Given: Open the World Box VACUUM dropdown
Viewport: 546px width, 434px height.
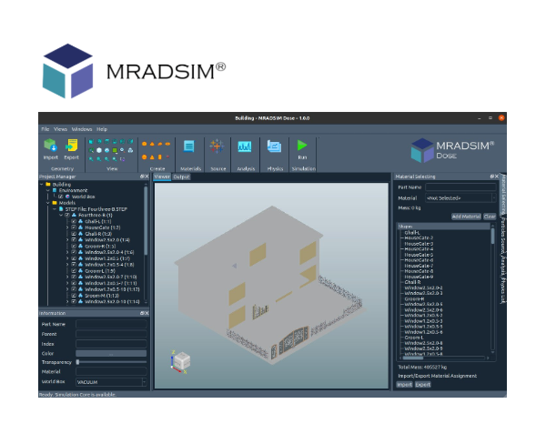Looking at the screenshot, I should (x=111, y=382).
